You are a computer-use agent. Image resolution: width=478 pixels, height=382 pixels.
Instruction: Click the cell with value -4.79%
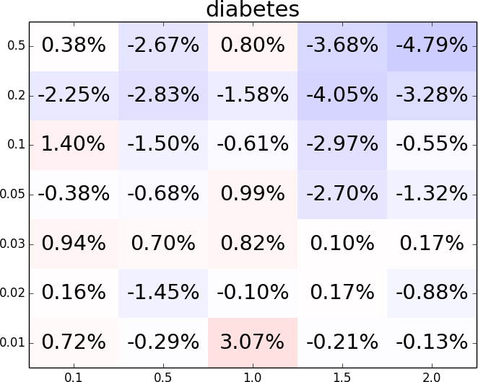click(x=432, y=46)
